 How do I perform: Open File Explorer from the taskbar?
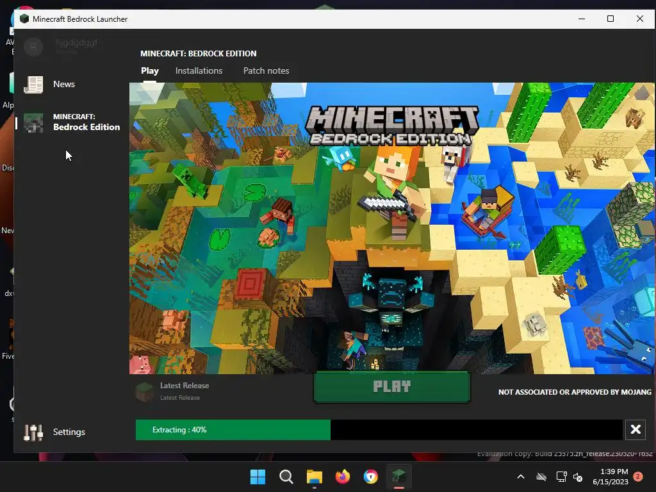pos(314,477)
